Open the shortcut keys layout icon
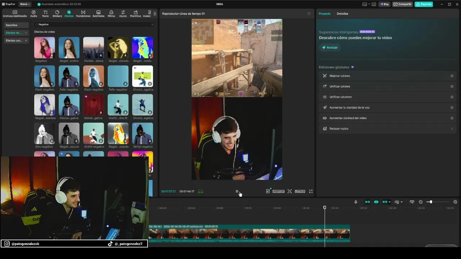This screenshot has width=461, height=259. click(374, 4)
